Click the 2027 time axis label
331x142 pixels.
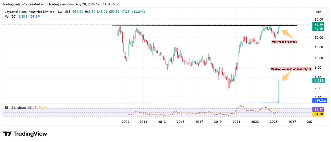click(292, 122)
